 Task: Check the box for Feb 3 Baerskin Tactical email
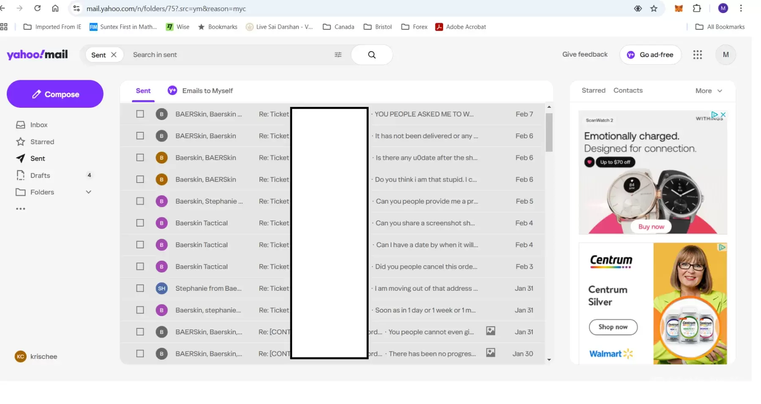click(140, 267)
